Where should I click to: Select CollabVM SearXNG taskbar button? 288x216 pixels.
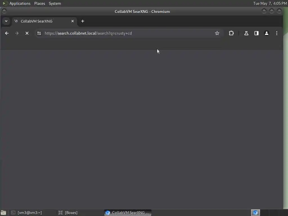(x=128, y=213)
